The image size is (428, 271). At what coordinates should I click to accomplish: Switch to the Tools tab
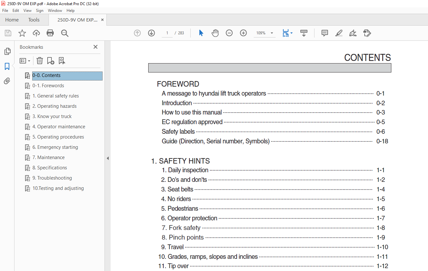click(x=34, y=20)
